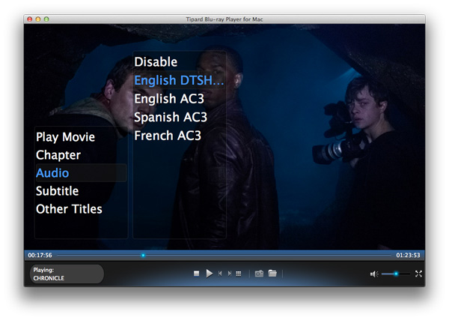This screenshot has height=320, width=449.
Task: Select the Audio menu item
Action: [81, 173]
